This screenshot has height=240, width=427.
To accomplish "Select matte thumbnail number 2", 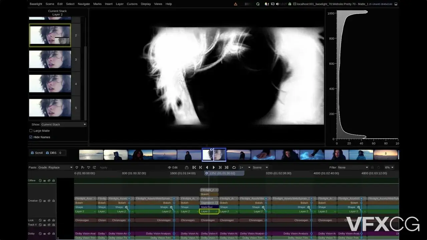I will pyautogui.click(x=50, y=35).
